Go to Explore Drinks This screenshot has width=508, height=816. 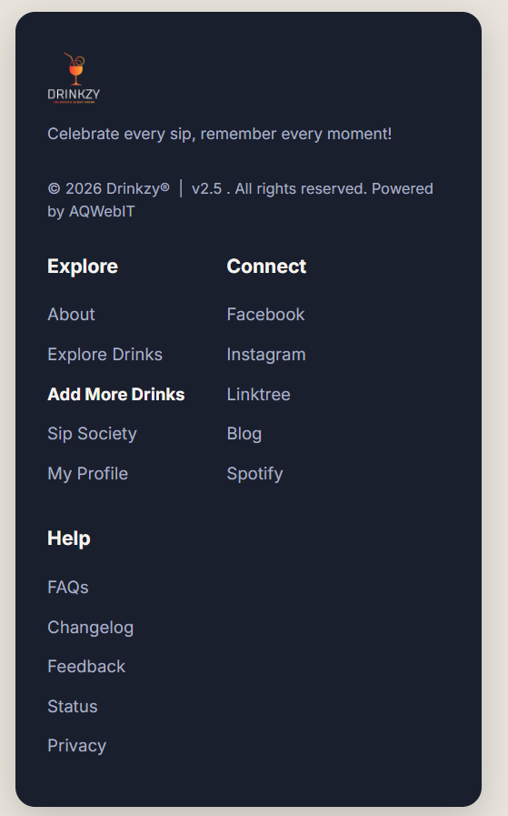[x=105, y=355]
